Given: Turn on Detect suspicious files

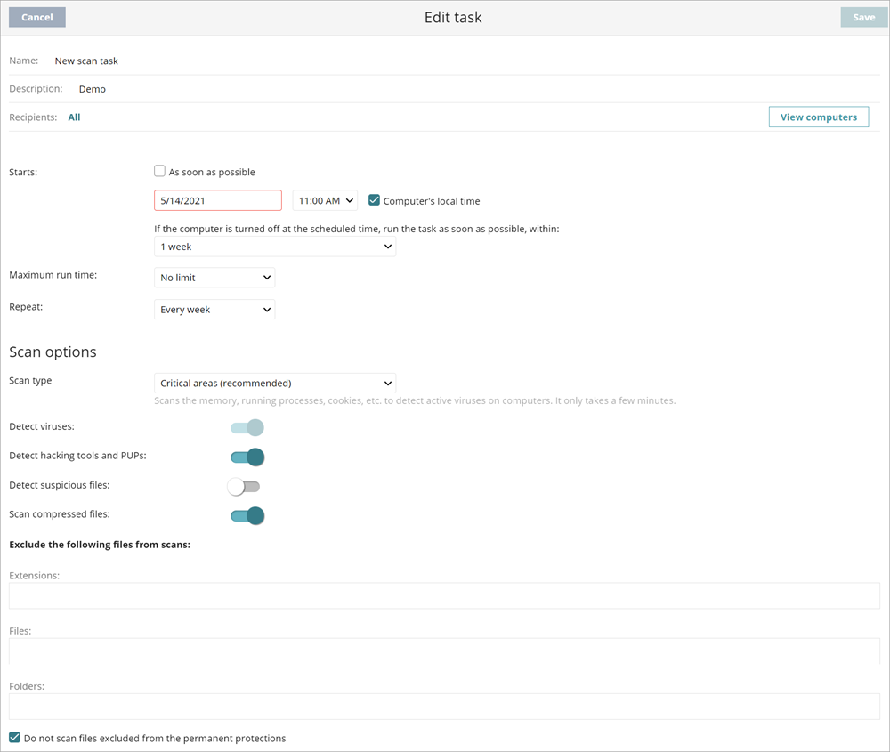Looking at the screenshot, I should (x=242, y=486).
